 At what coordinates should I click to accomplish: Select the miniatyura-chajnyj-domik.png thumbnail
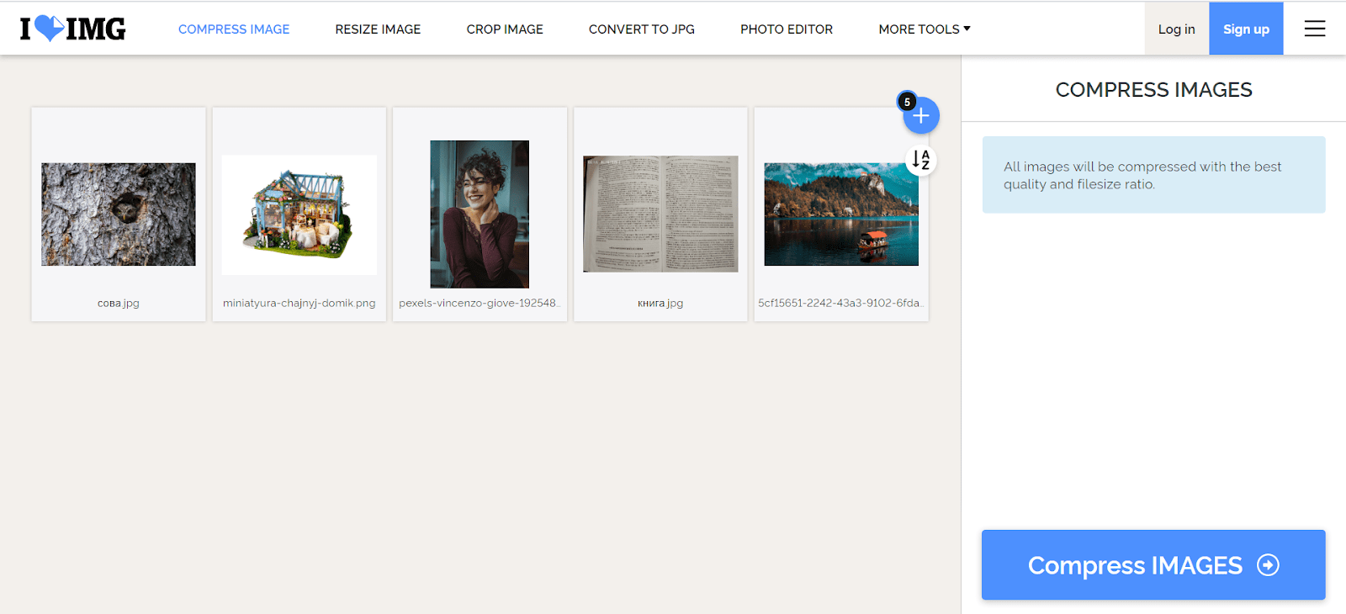click(x=299, y=214)
